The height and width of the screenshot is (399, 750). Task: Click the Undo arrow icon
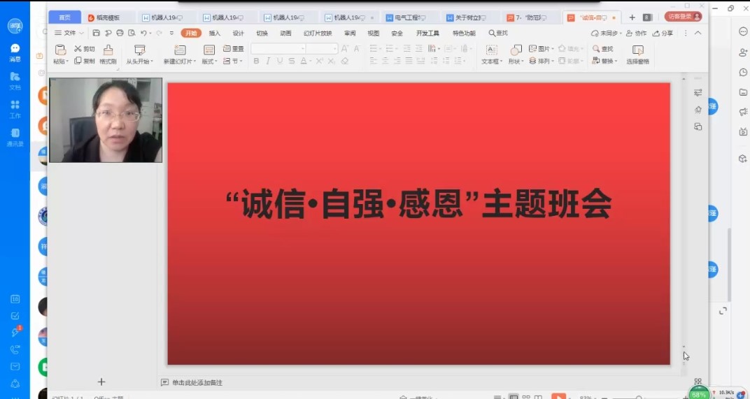pos(143,33)
